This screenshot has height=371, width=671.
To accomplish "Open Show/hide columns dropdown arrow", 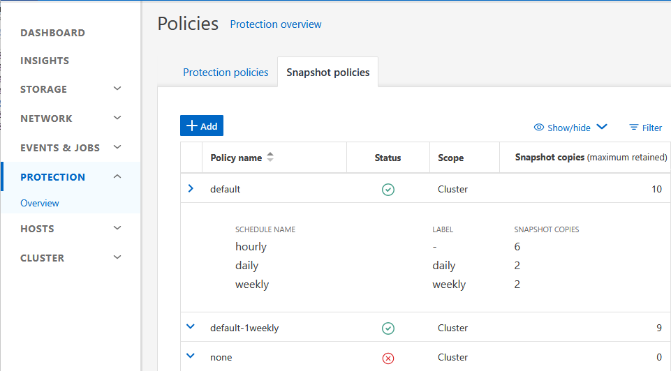I will pyautogui.click(x=602, y=126).
